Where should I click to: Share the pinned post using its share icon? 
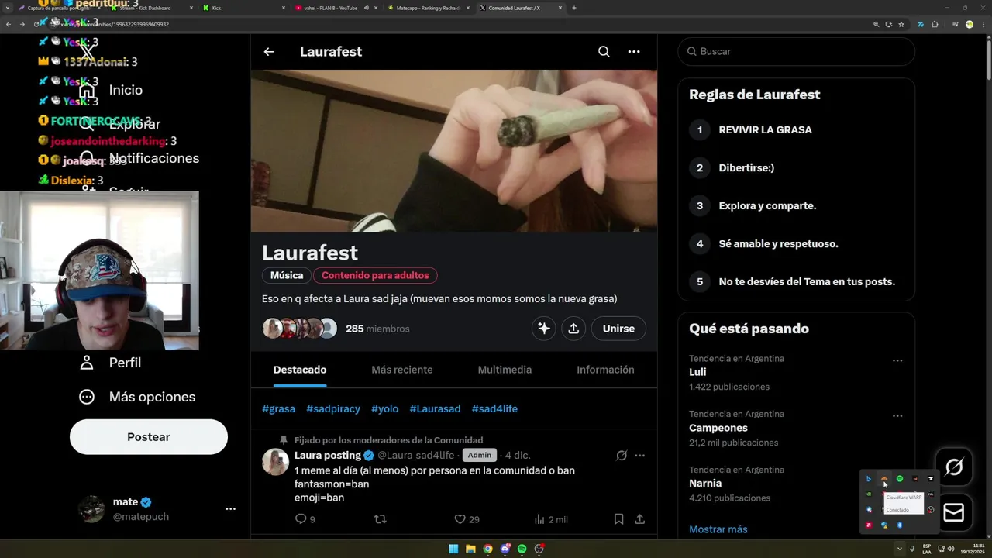click(x=640, y=519)
